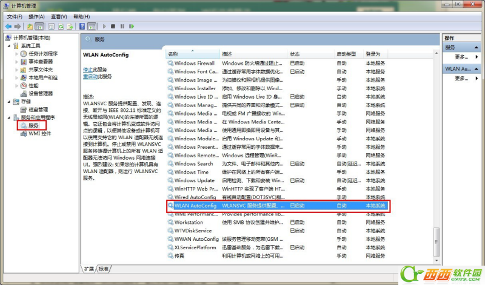This screenshot has width=485, height=285.
Task: Collapse the 系统工具 tree node
Action: pyautogui.click(x=8, y=46)
